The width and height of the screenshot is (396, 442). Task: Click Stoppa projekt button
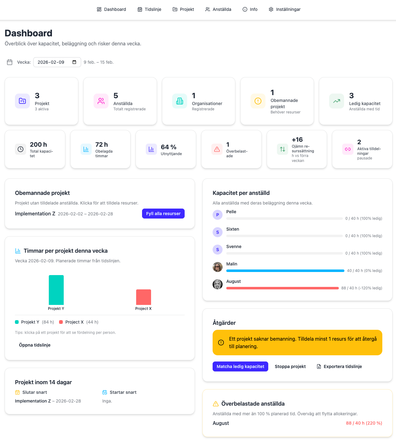coord(290,366)
